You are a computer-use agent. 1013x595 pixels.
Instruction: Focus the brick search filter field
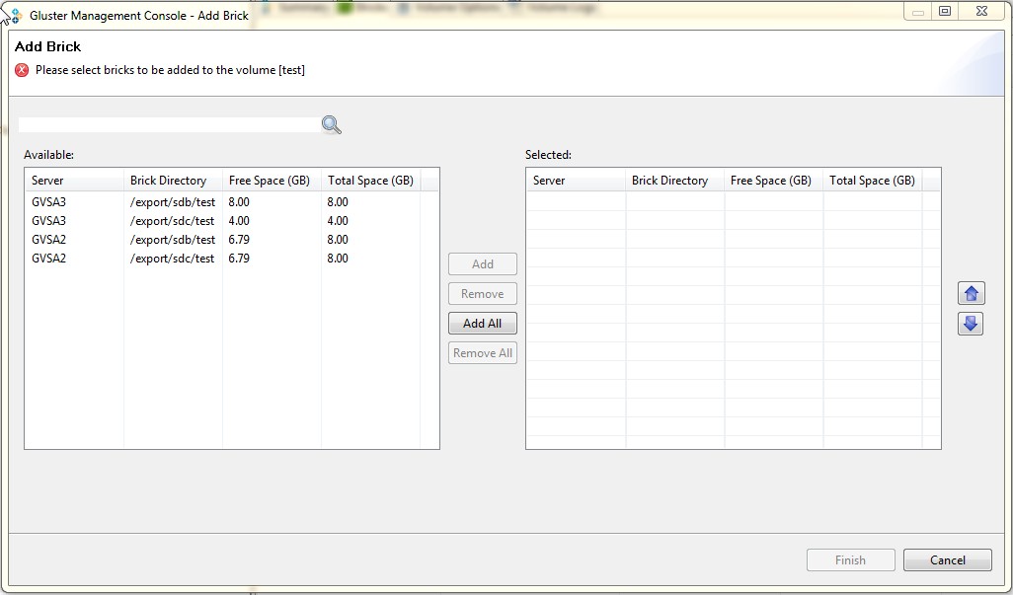point(168,124)
